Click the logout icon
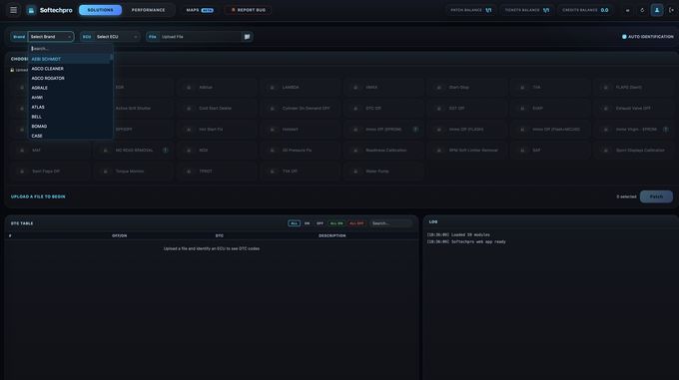The width and height of the screenshot is (679, 380). [671, 10]
